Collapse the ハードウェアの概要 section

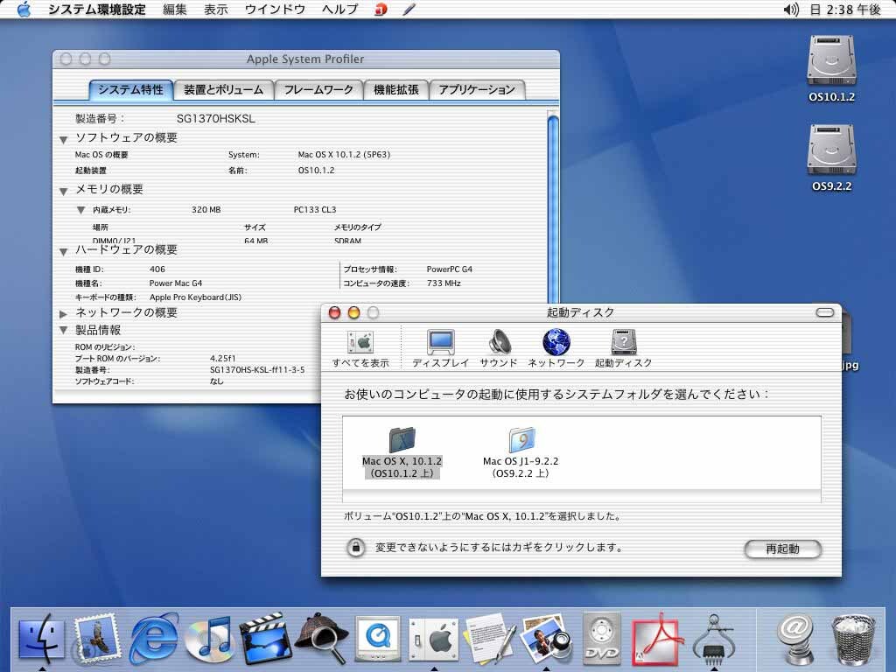(x=63, y=251)
